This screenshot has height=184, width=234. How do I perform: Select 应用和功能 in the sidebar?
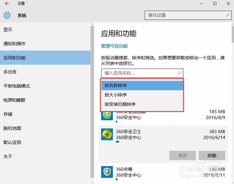(45, 58)
